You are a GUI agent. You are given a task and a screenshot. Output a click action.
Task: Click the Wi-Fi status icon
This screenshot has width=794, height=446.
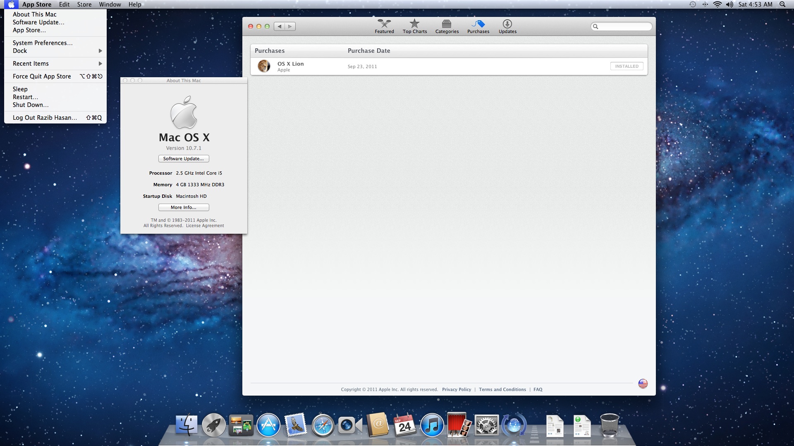pos(717,5)
